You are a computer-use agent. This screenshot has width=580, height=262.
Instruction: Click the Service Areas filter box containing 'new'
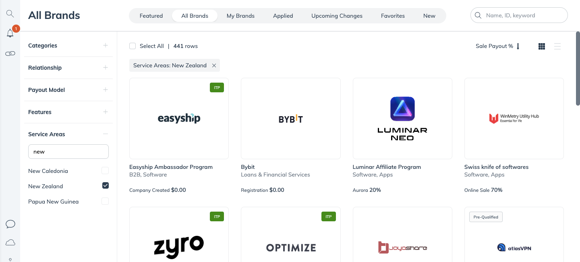68,152
